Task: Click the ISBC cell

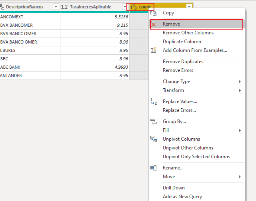Action: pos(30,59)
